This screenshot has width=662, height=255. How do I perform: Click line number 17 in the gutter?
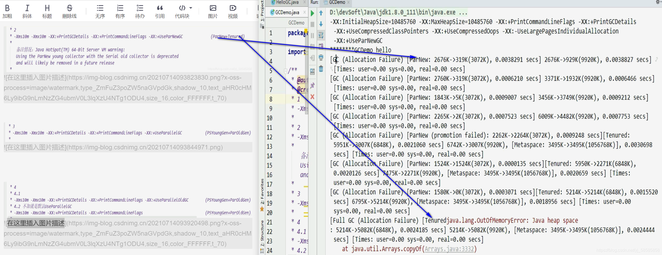click(269, 184)
